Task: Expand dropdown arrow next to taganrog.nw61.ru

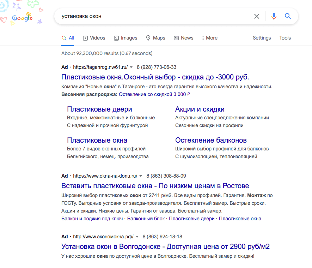Action: pos(131,67)
